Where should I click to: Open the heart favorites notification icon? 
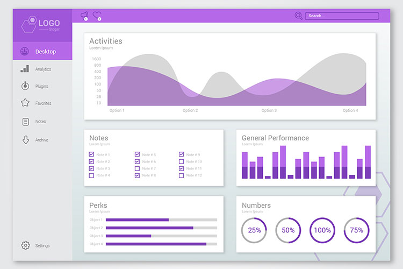pos(97,16)
